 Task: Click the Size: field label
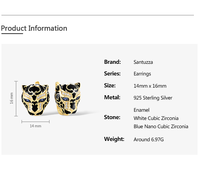110,86
